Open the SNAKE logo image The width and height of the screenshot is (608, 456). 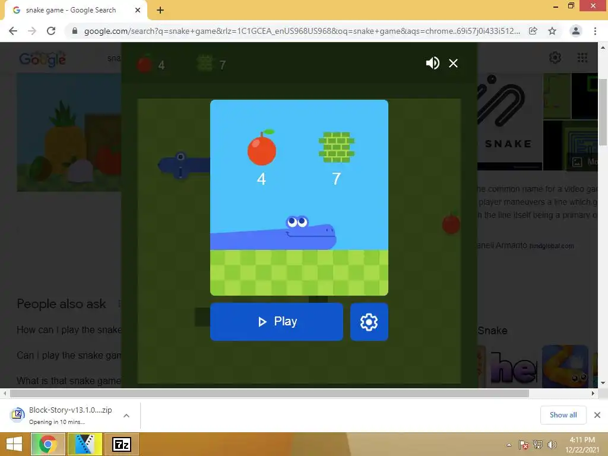[509, 122]
